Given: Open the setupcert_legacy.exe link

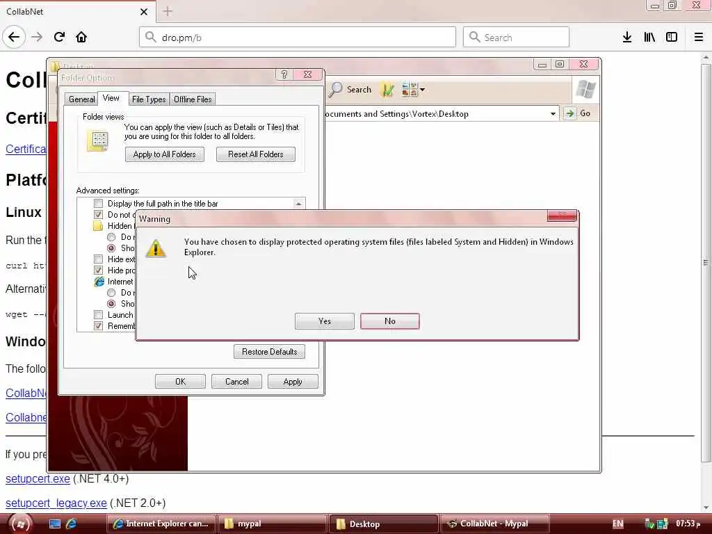Looking at the screenshot, I should (x=56, y=503).
